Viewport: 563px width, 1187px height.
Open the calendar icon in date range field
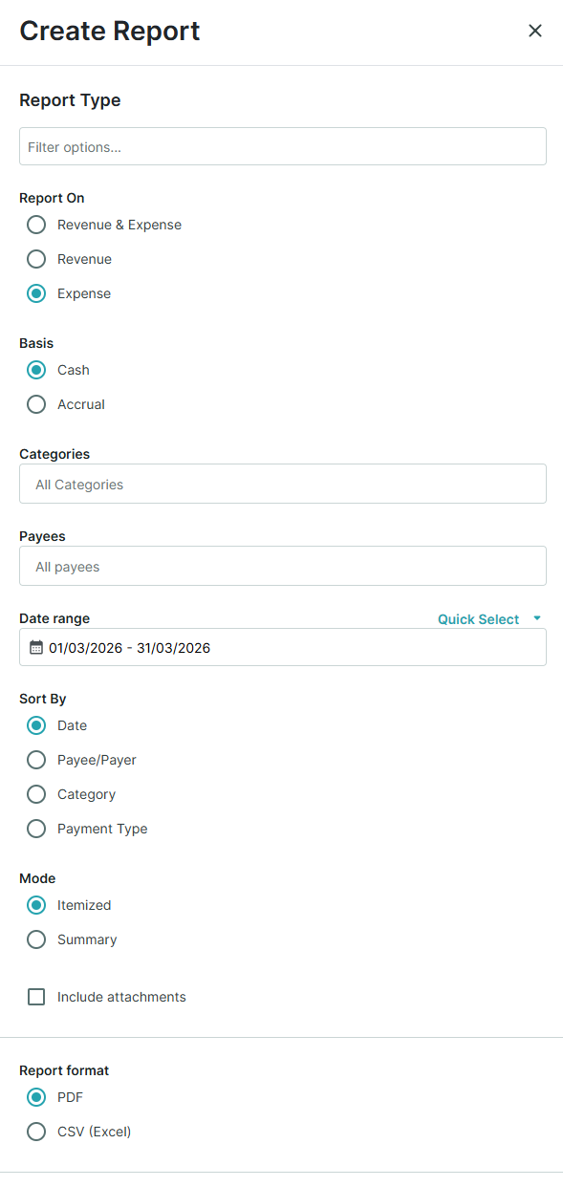35,647
